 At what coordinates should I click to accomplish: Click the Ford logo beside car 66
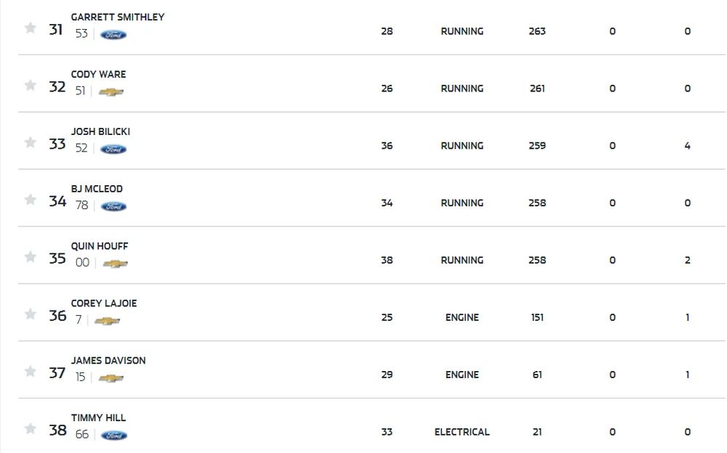coord(114,436)
